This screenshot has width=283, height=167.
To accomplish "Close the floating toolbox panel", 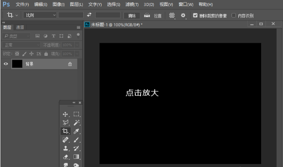I will (x=80, y=103).
